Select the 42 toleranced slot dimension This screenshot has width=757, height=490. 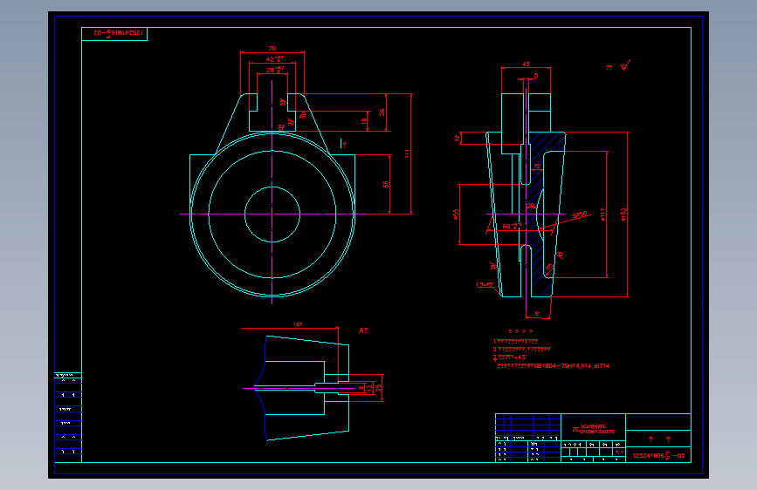point(275,59)
